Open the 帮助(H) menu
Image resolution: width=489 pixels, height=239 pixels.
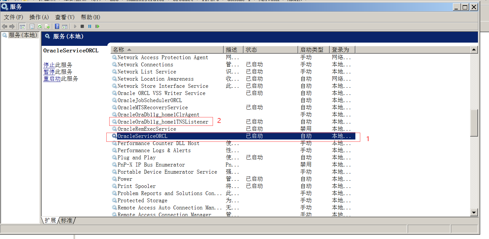point(90,17)
